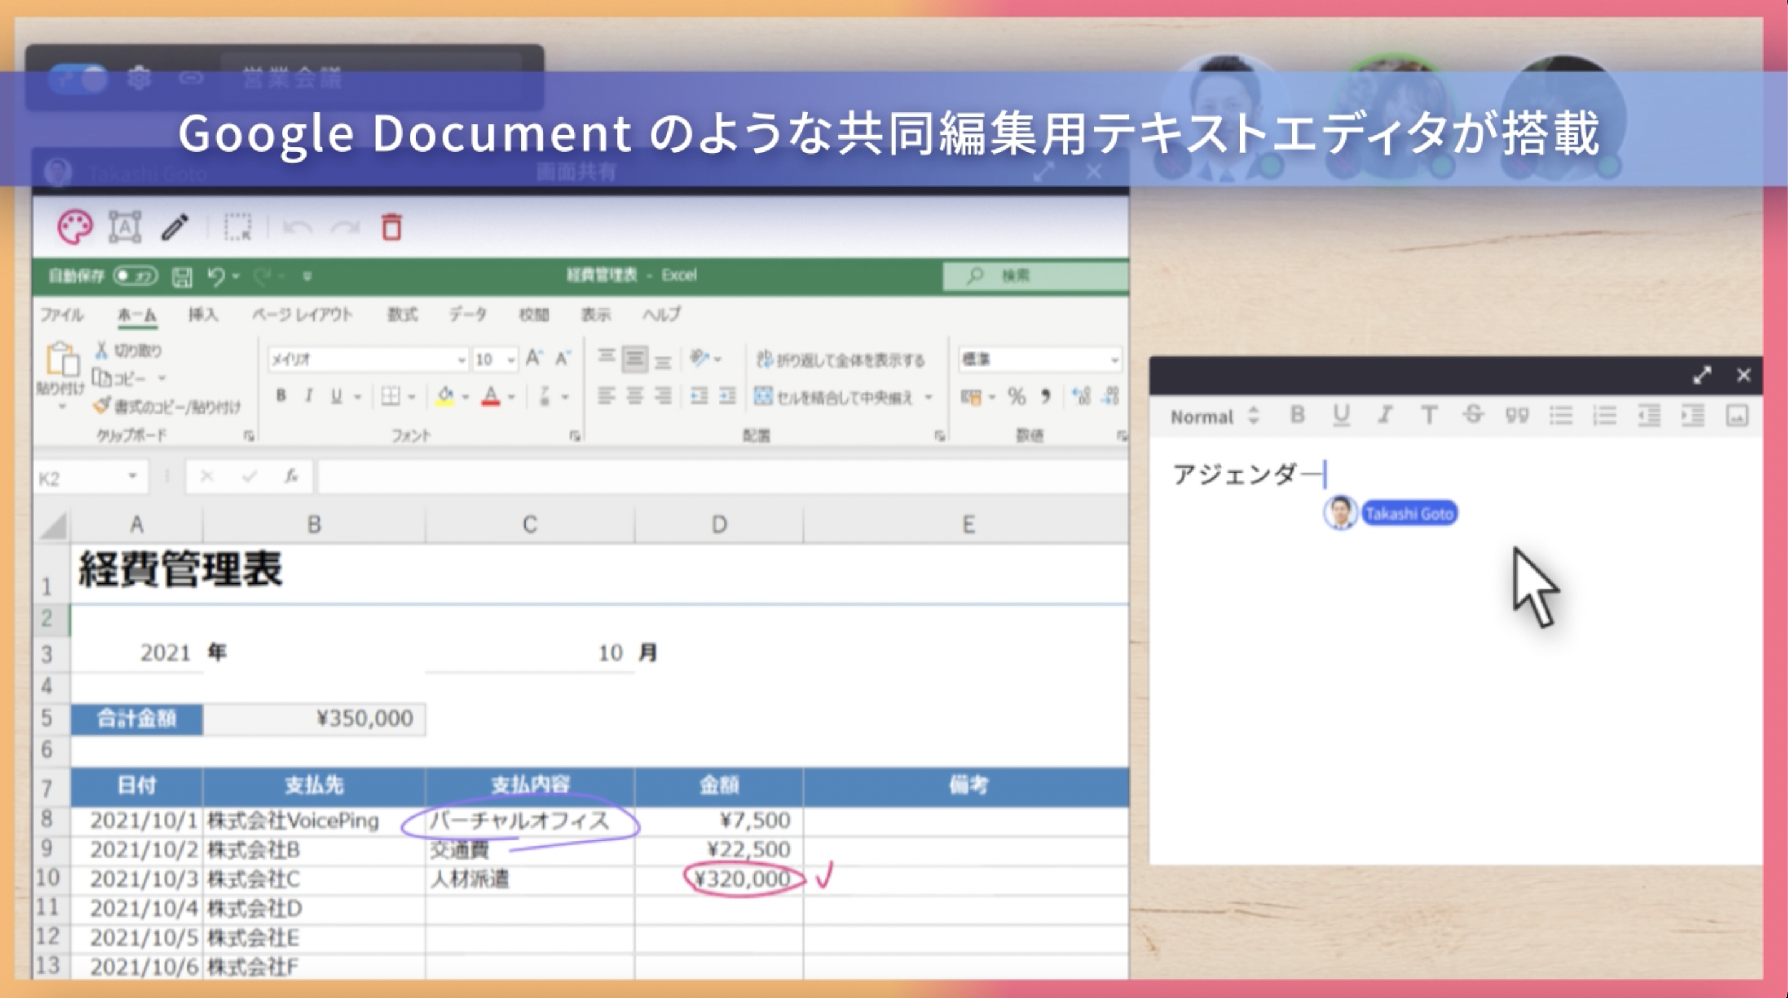Image resolution: width=1788 pixels, height=998 pixels.
Task: Switch to the 校閲 tab
Action: coord(534,315)
